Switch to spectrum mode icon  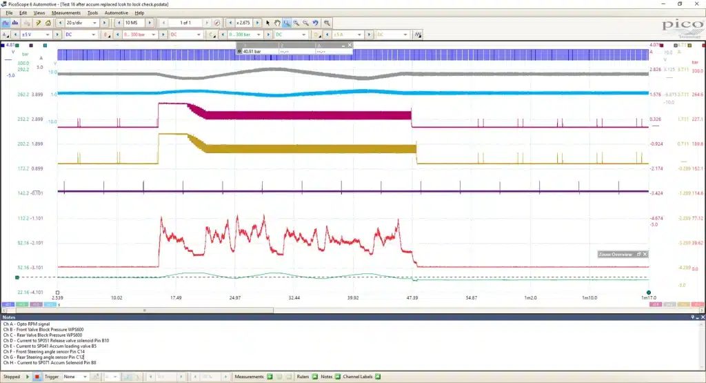tap(15, 23)
